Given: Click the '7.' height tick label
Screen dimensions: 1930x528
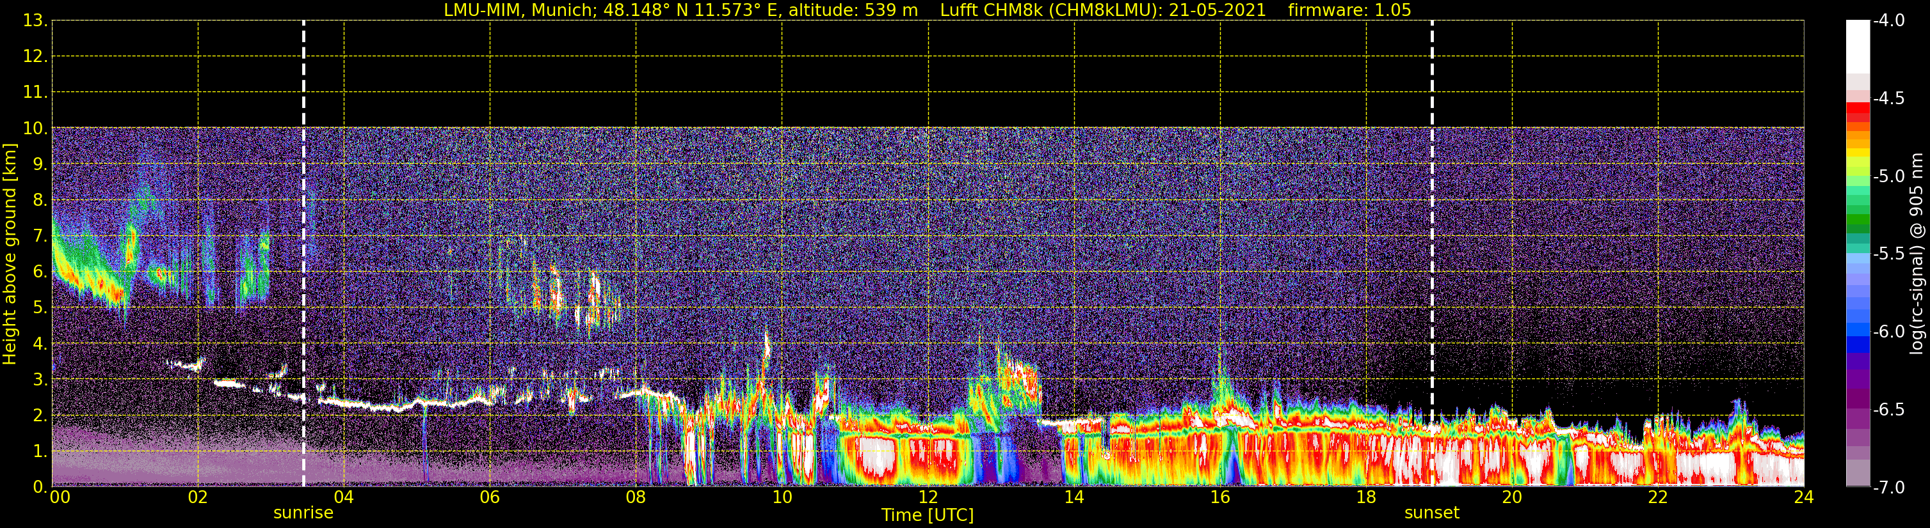Looking at the screenshot, I should 40,236.
